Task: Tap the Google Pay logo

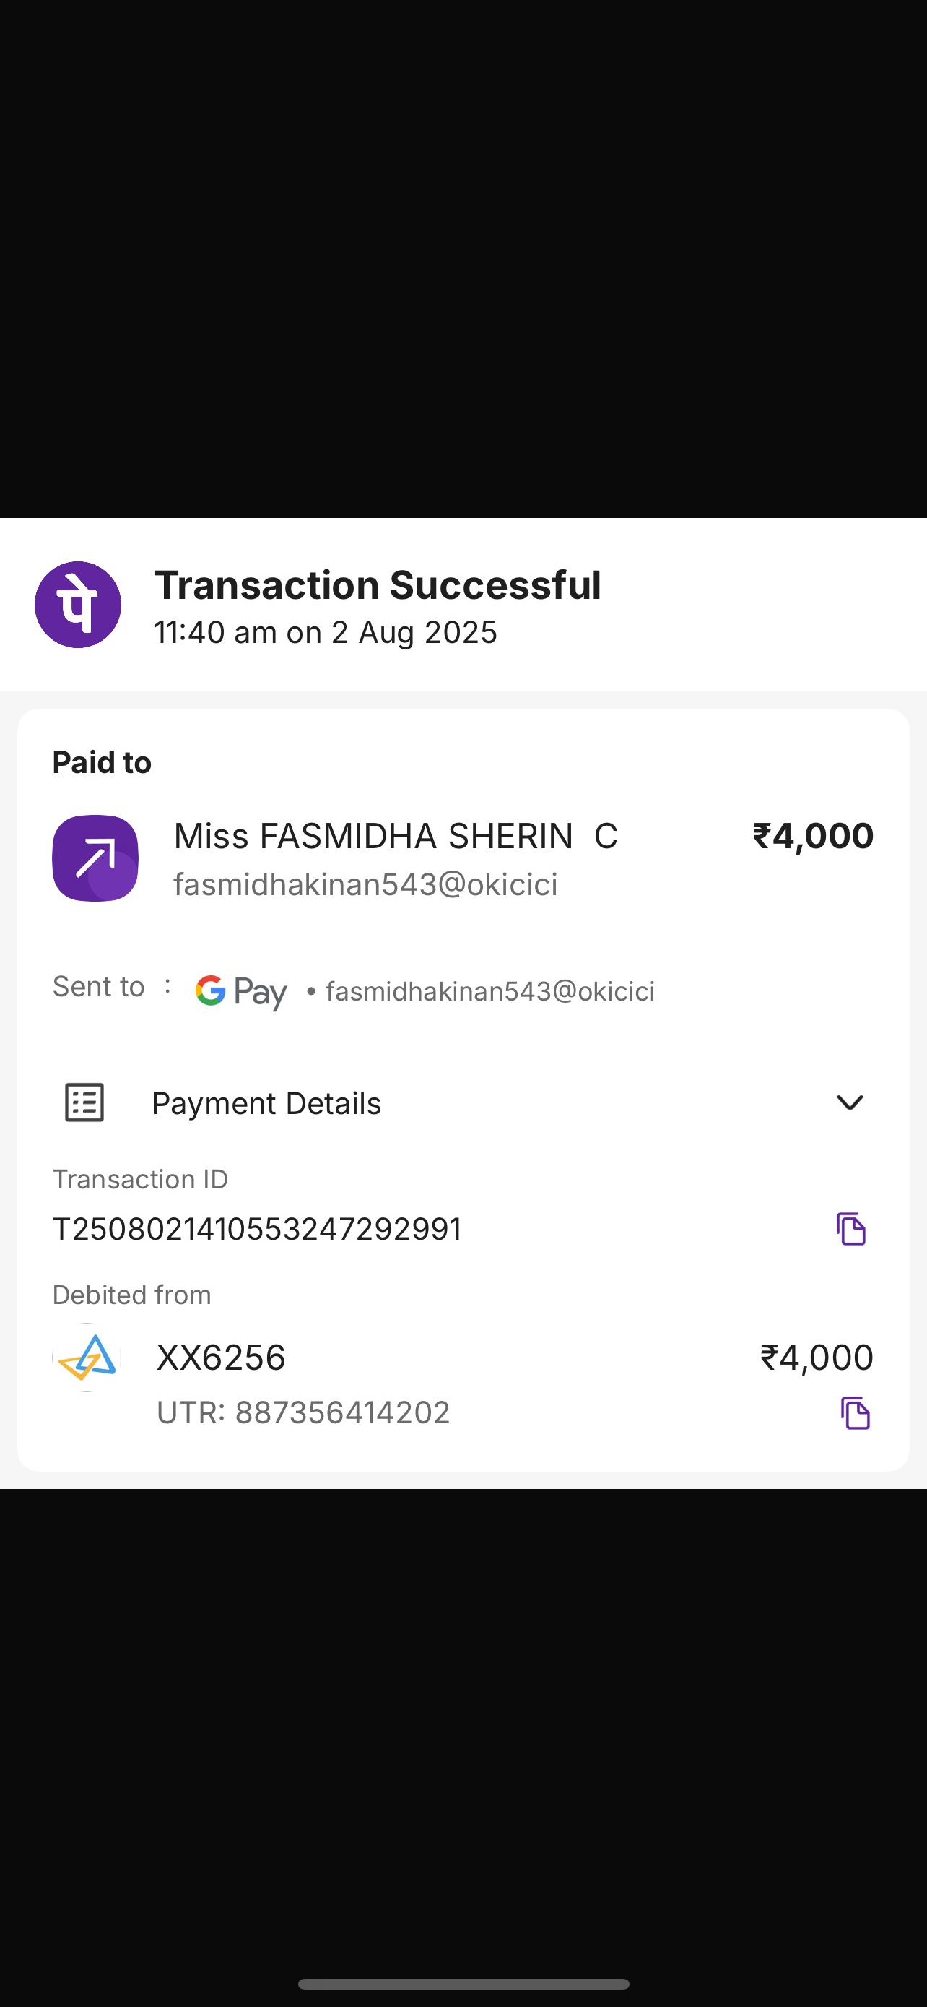Action: pos(240,992)
